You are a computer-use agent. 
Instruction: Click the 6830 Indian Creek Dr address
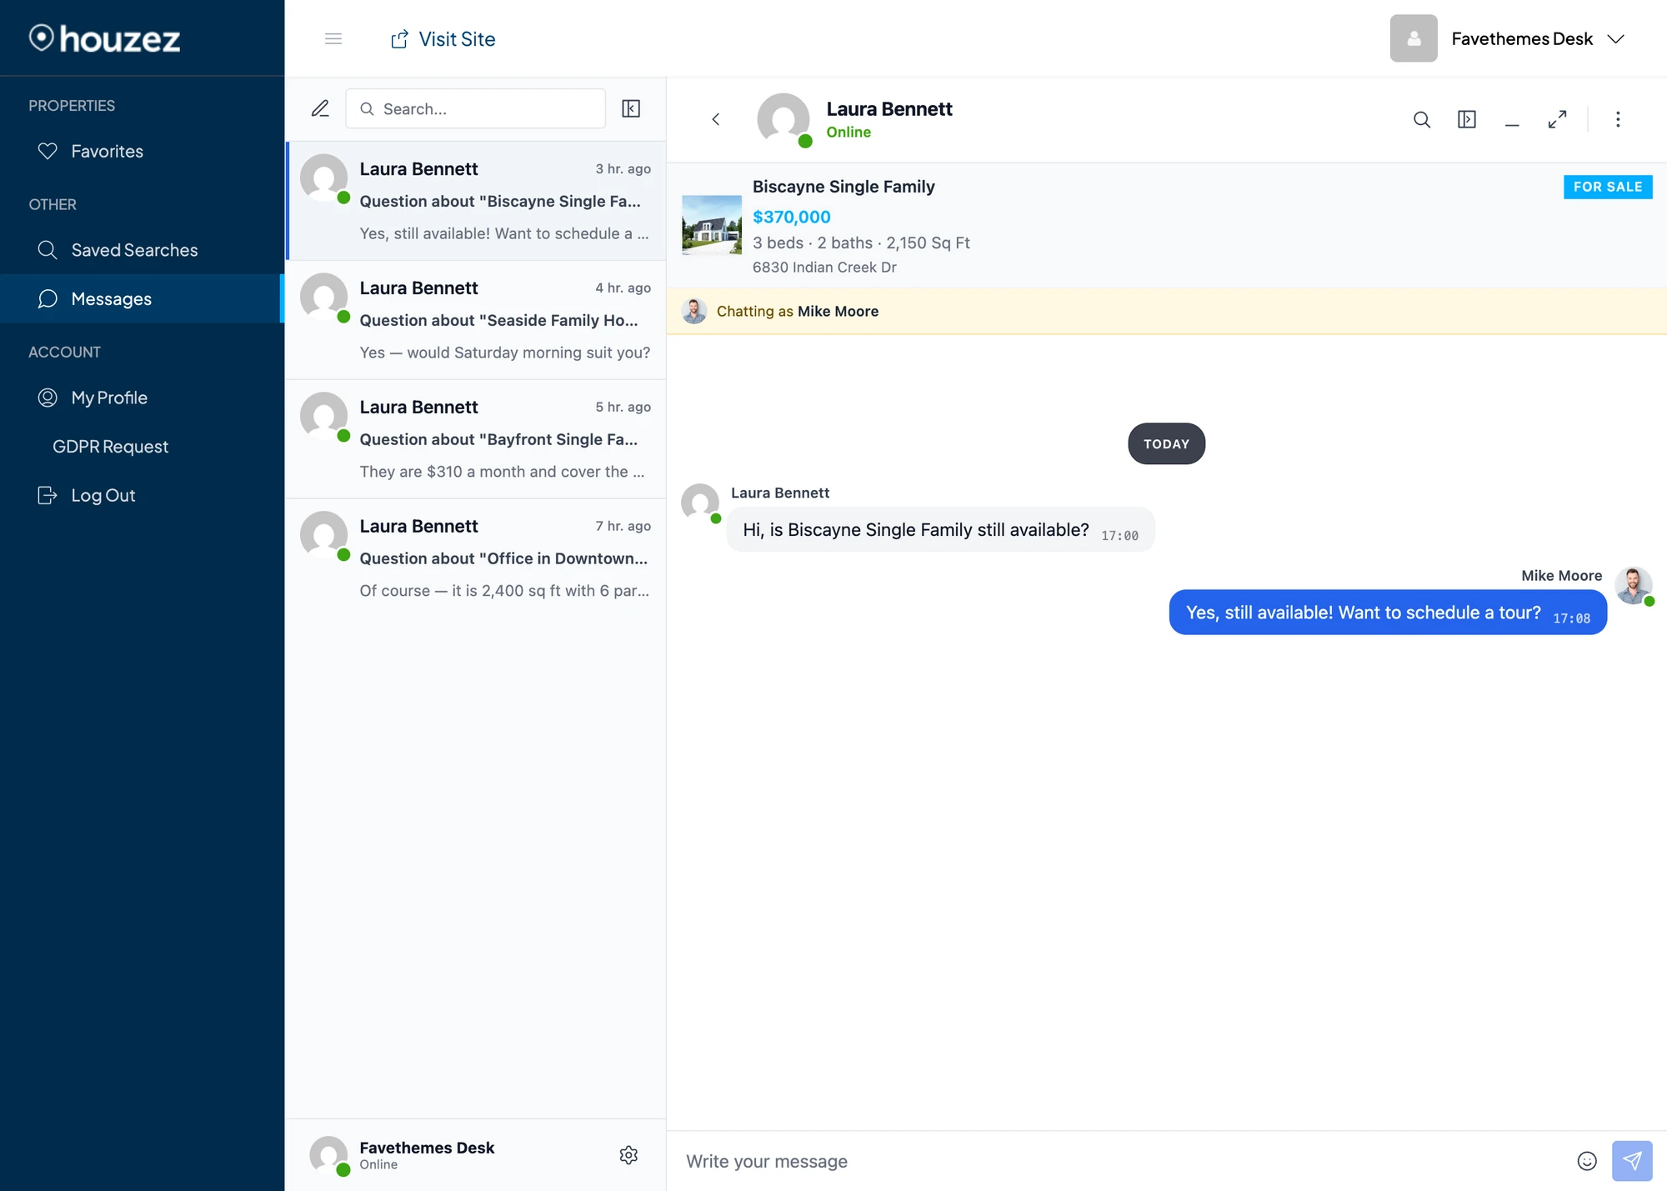point(824,268)
